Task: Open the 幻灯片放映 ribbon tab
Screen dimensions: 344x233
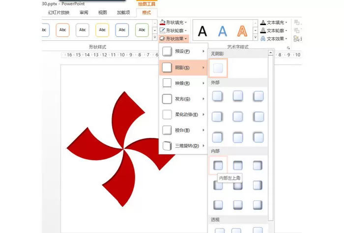Action: tap(58, 12)
